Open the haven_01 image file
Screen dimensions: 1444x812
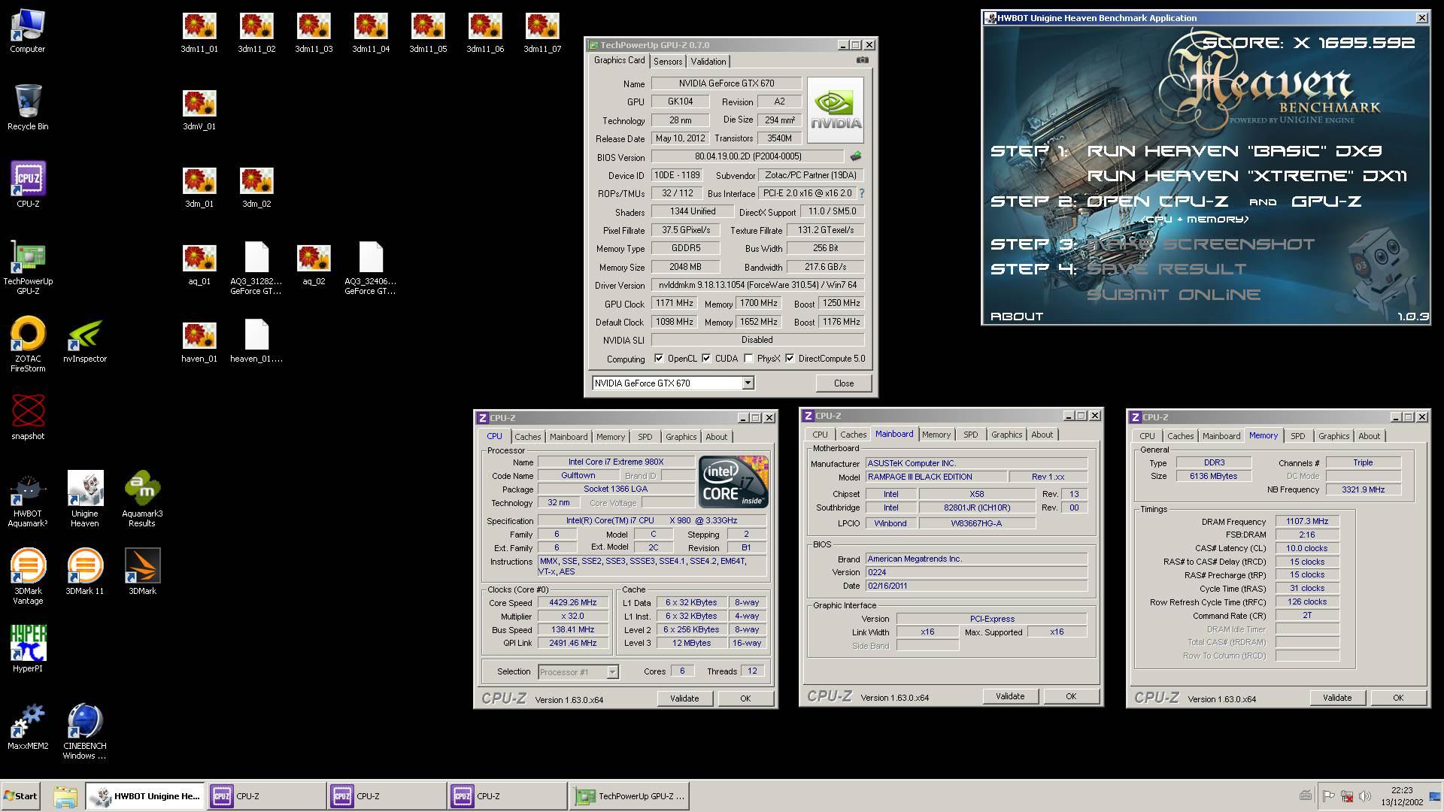tap(199, 342)
